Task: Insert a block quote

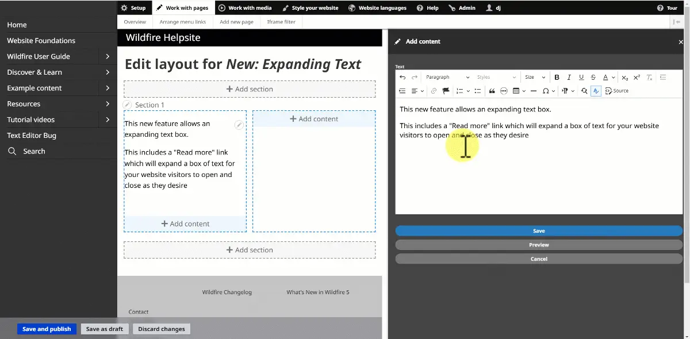Action: click(x=492, y=91)
